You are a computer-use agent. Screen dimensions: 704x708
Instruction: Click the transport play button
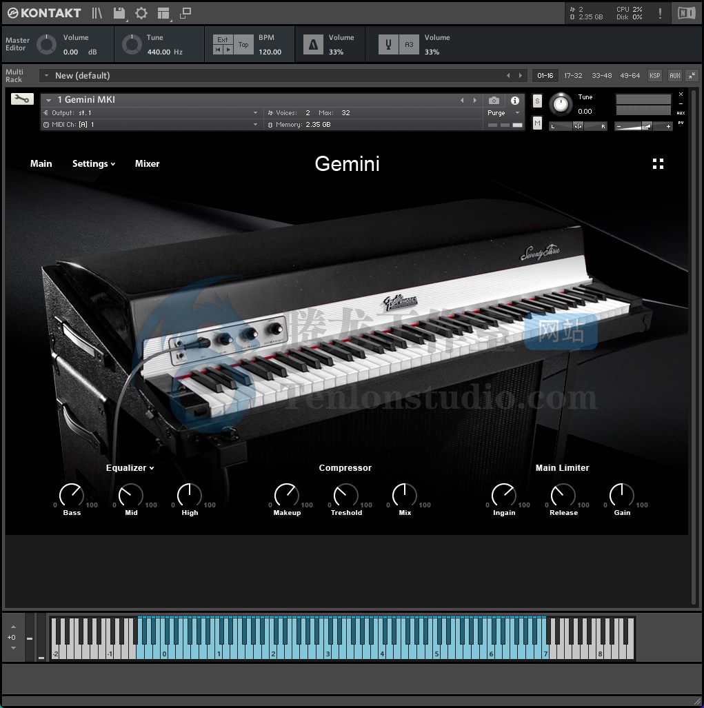coord(228,50)
